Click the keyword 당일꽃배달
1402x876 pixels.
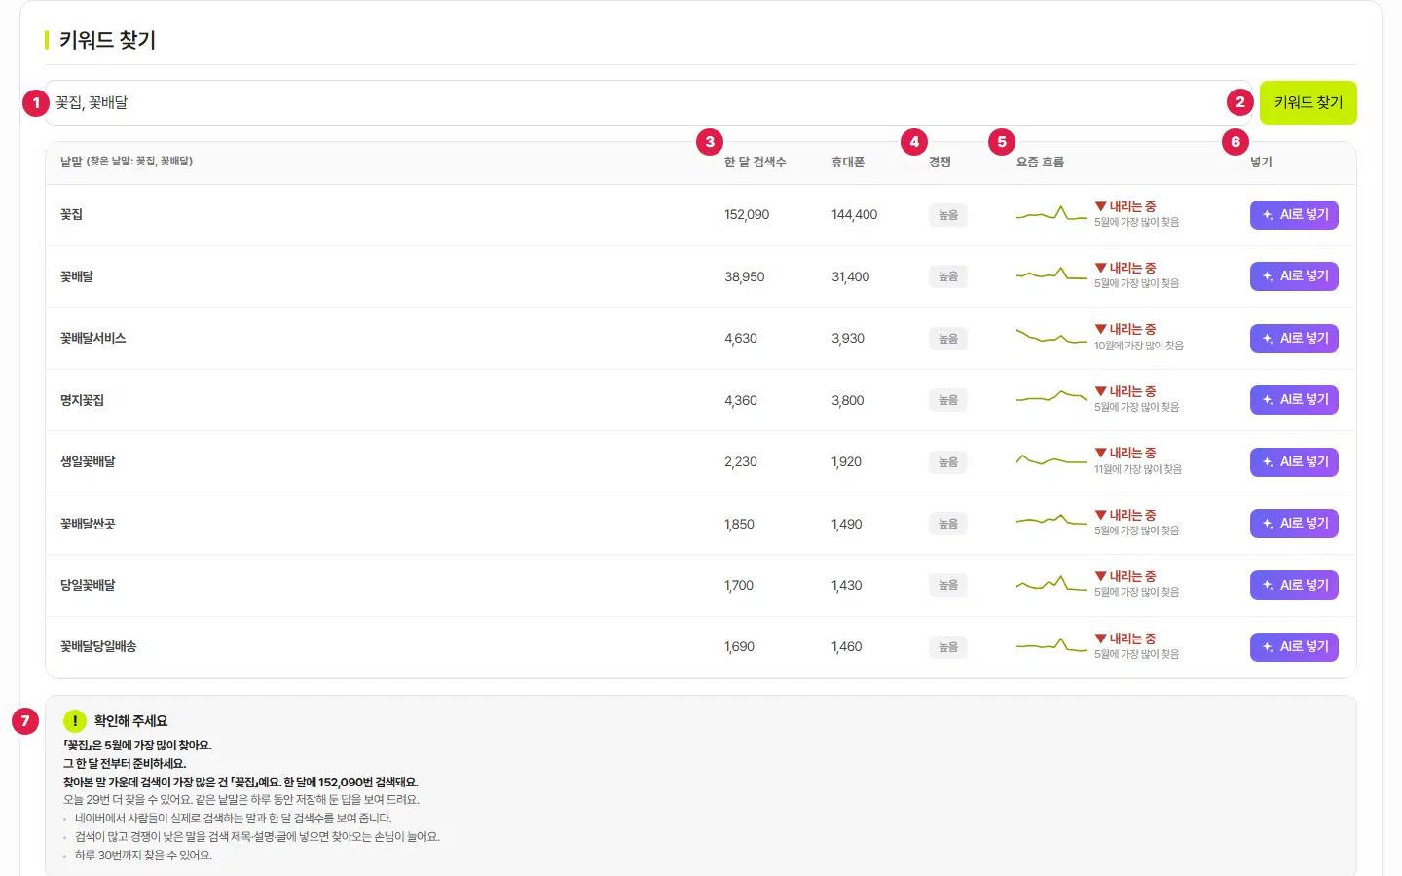(x=88, y=585)
